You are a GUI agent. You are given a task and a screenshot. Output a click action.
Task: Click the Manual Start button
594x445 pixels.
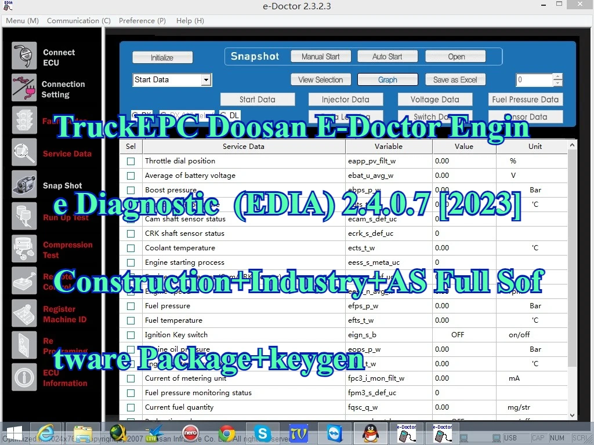coord(321,56)
